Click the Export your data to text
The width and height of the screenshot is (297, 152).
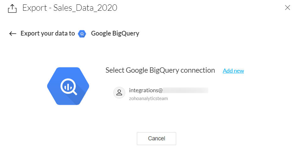pyautogui.click(x=48, y=33)
